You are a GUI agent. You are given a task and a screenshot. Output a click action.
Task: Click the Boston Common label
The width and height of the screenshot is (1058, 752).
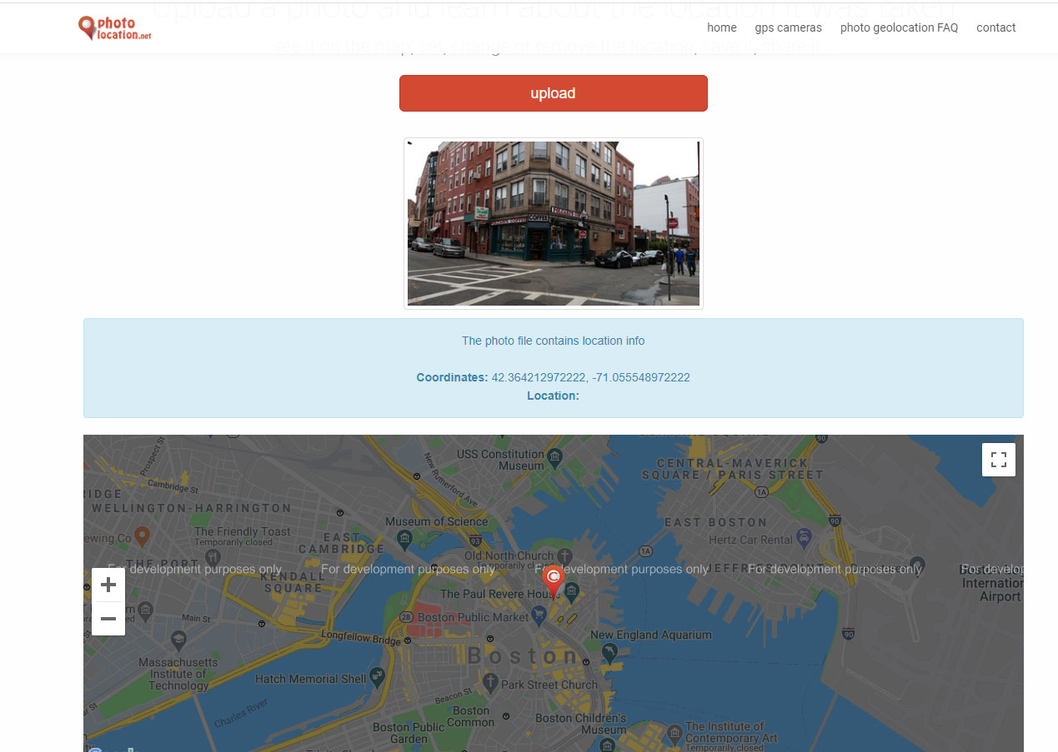point(471,716)
